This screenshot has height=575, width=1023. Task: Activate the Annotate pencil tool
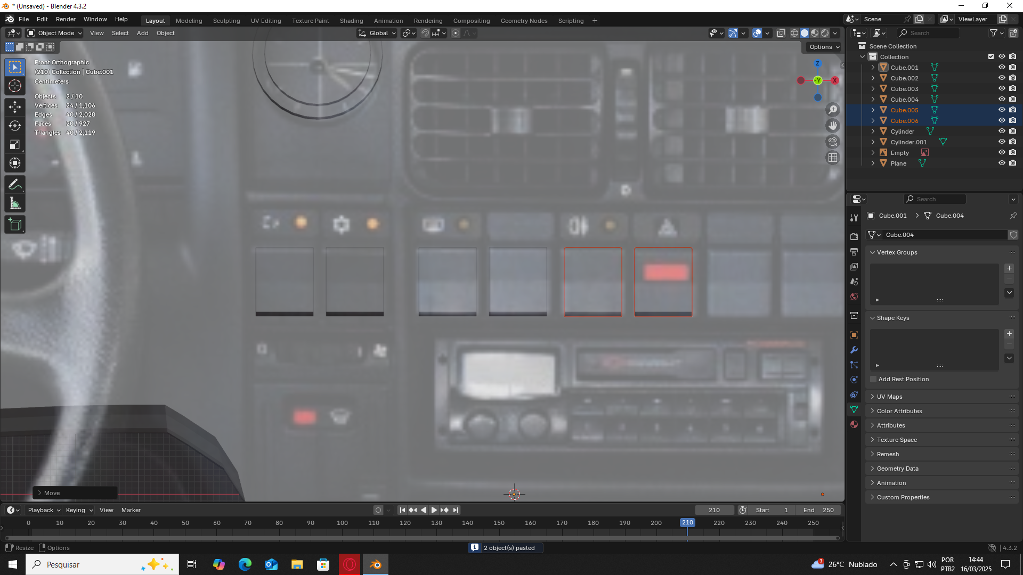click(x=15, y=185)
